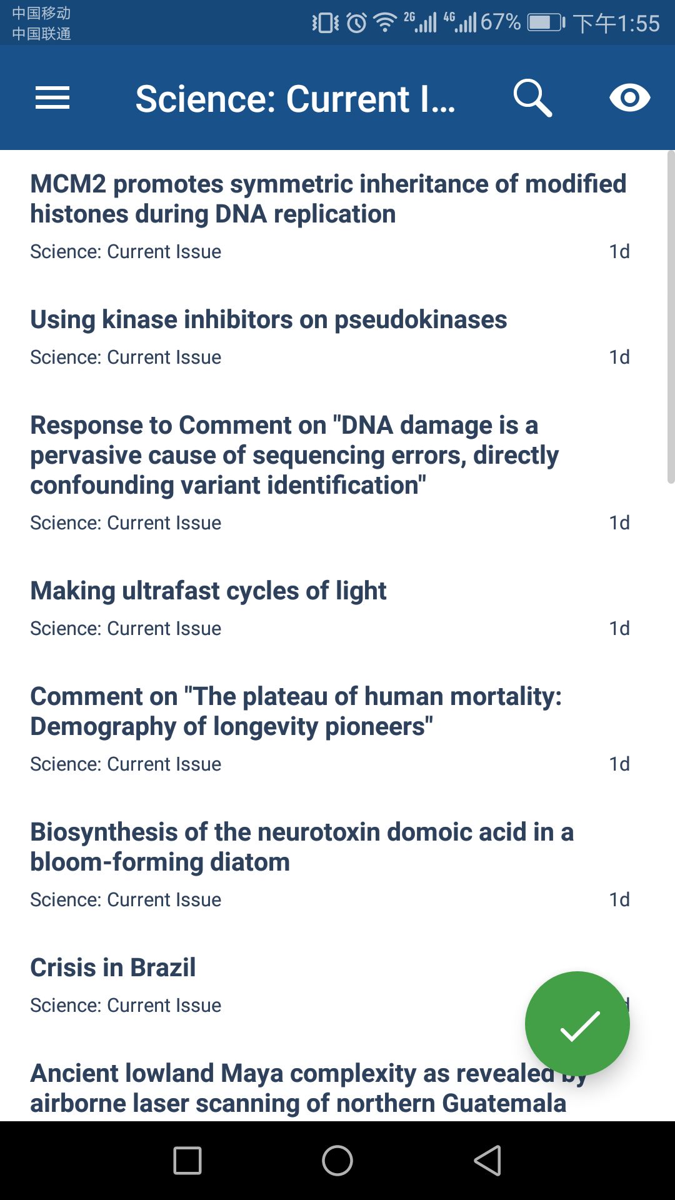
Task: Select the 'Crisis in Brazil' article
Action: [x=113, y=967]
